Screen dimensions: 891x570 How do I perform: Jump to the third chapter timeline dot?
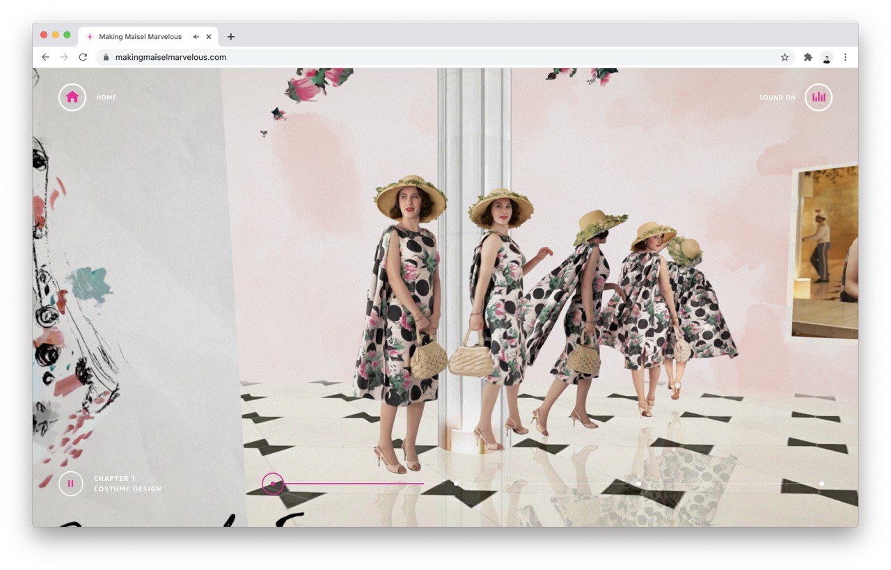pyautogui.click(x=639, y=483)
